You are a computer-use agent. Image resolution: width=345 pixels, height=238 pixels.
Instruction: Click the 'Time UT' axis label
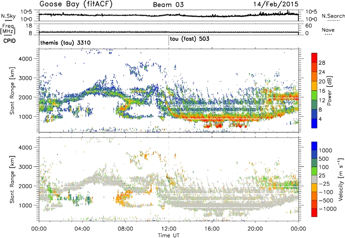169,235
